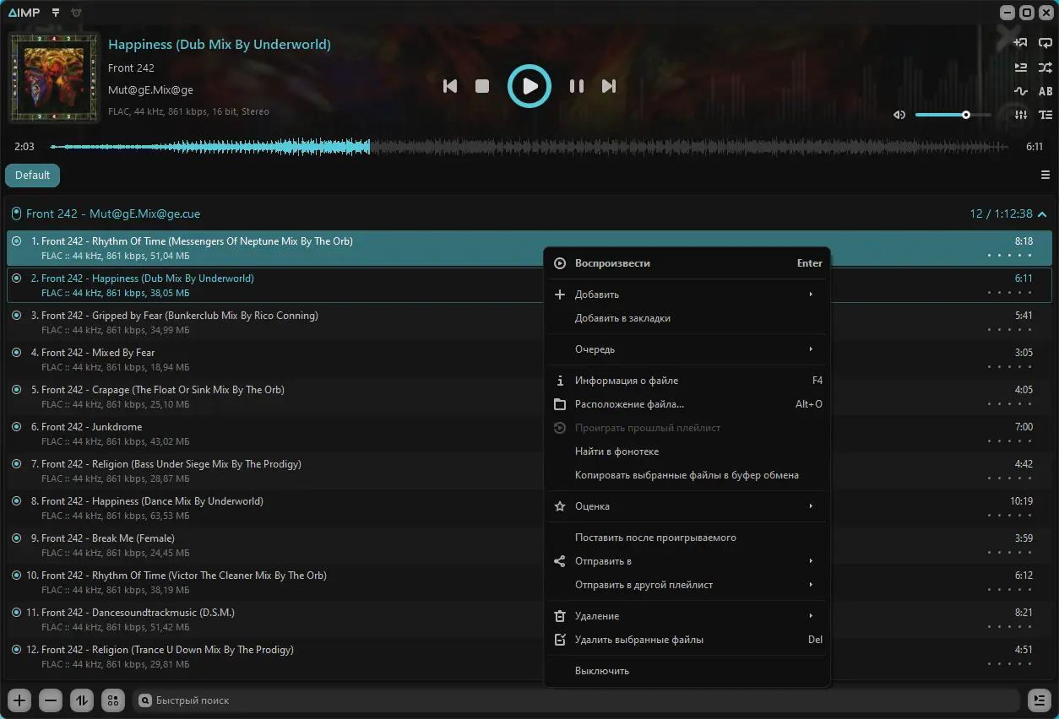Image resolution: width=1059 pixels, height=719 pixels.
Task: Skip to the previous track
Action: coord(450,86)
